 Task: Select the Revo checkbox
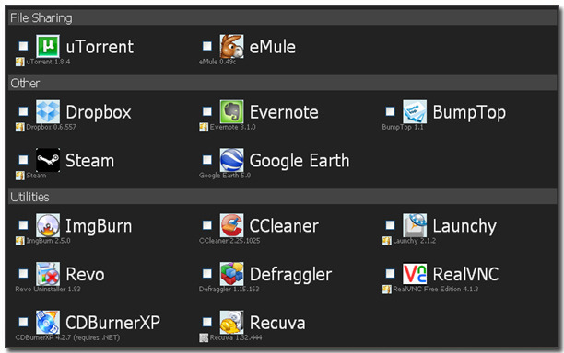23,273
